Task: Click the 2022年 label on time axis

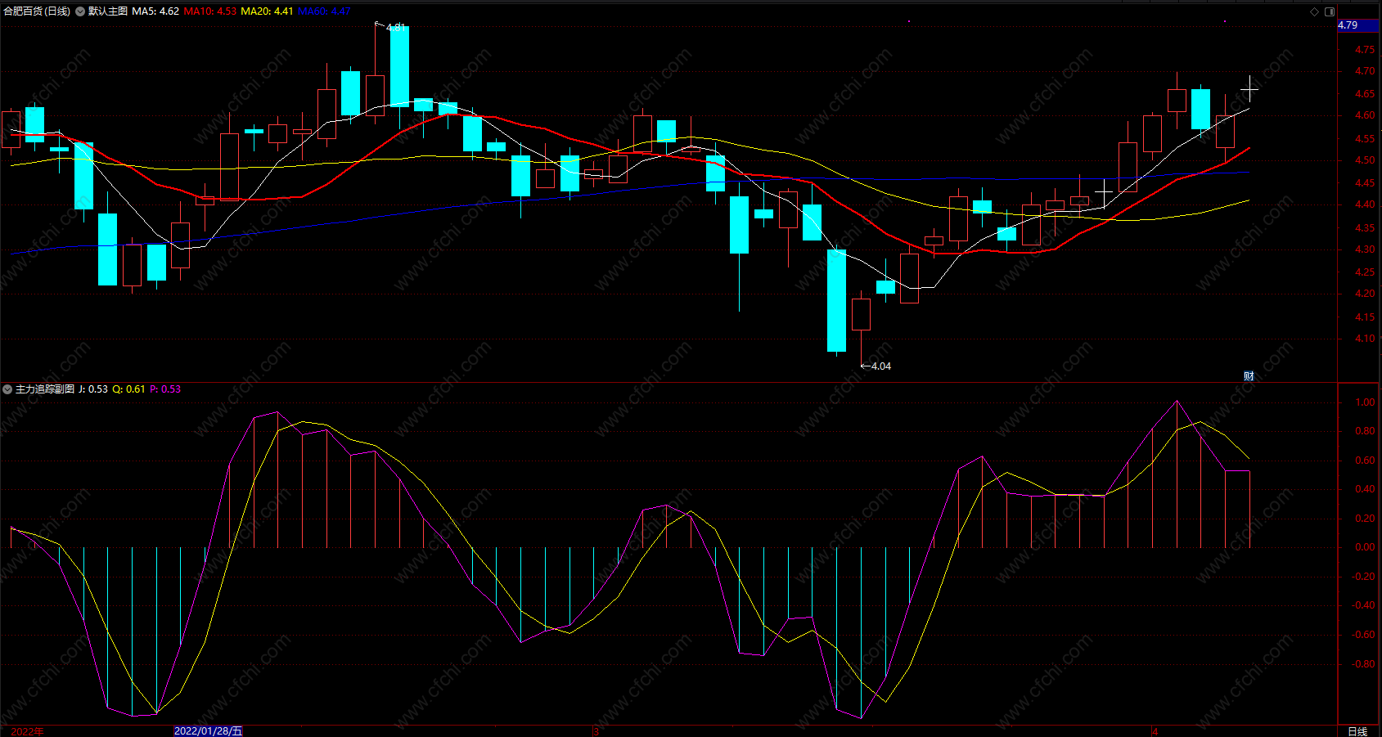Action: tap(28, 731)
